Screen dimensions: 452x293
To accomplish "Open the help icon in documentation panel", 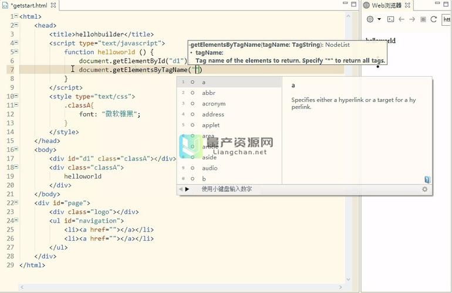I will tap(427, 179).
